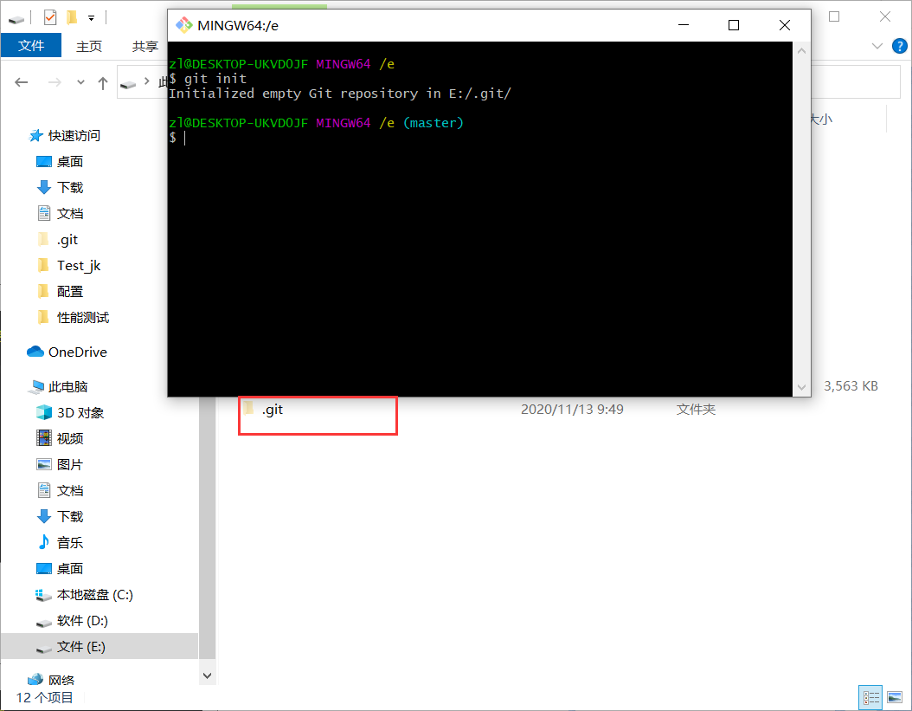Open the 文件 ribbon tab
This screenshot has height=711, width=912.
[x=31, y=45]
